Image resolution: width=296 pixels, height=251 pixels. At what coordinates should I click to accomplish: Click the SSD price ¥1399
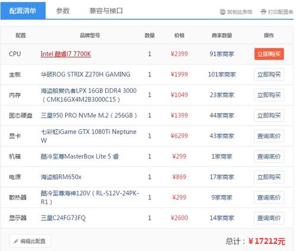coord(179,115)
